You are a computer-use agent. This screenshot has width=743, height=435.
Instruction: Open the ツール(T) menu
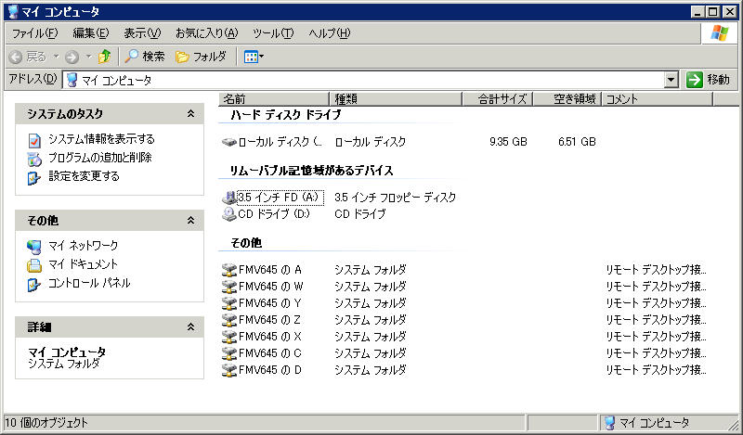(x=273, y=33)
